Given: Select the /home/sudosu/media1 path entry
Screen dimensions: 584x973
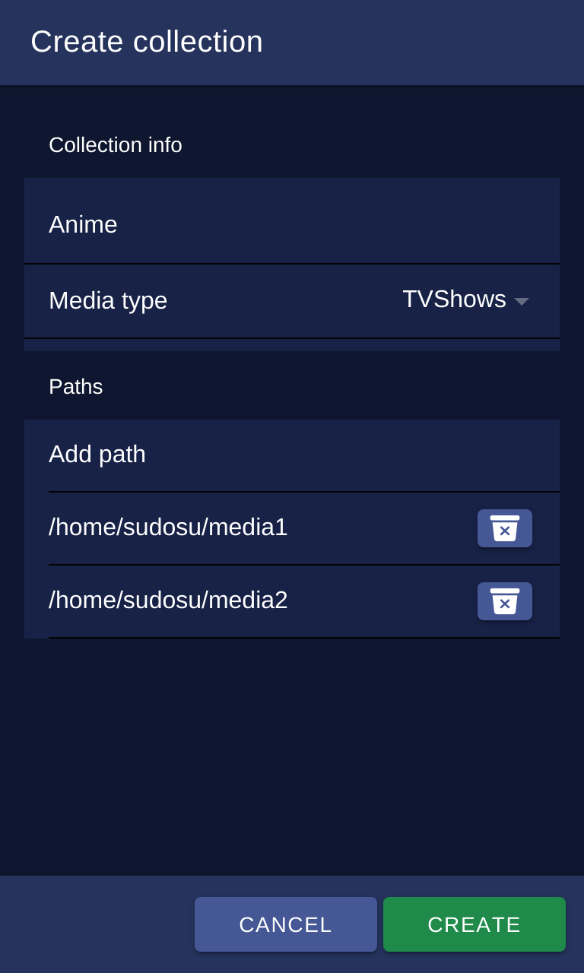Looking at the screenshot, I should (x=168, y=527).
